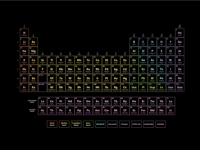Select the Silicon (Si) element
200x150 pixels.
click(143, 51)
